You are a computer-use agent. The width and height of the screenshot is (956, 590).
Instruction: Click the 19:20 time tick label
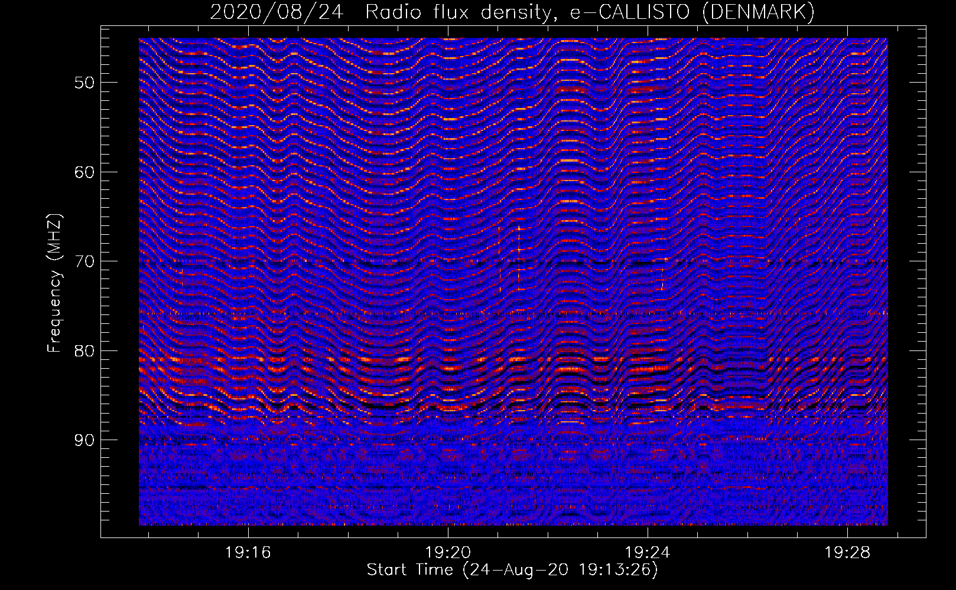tap(448, 552)
